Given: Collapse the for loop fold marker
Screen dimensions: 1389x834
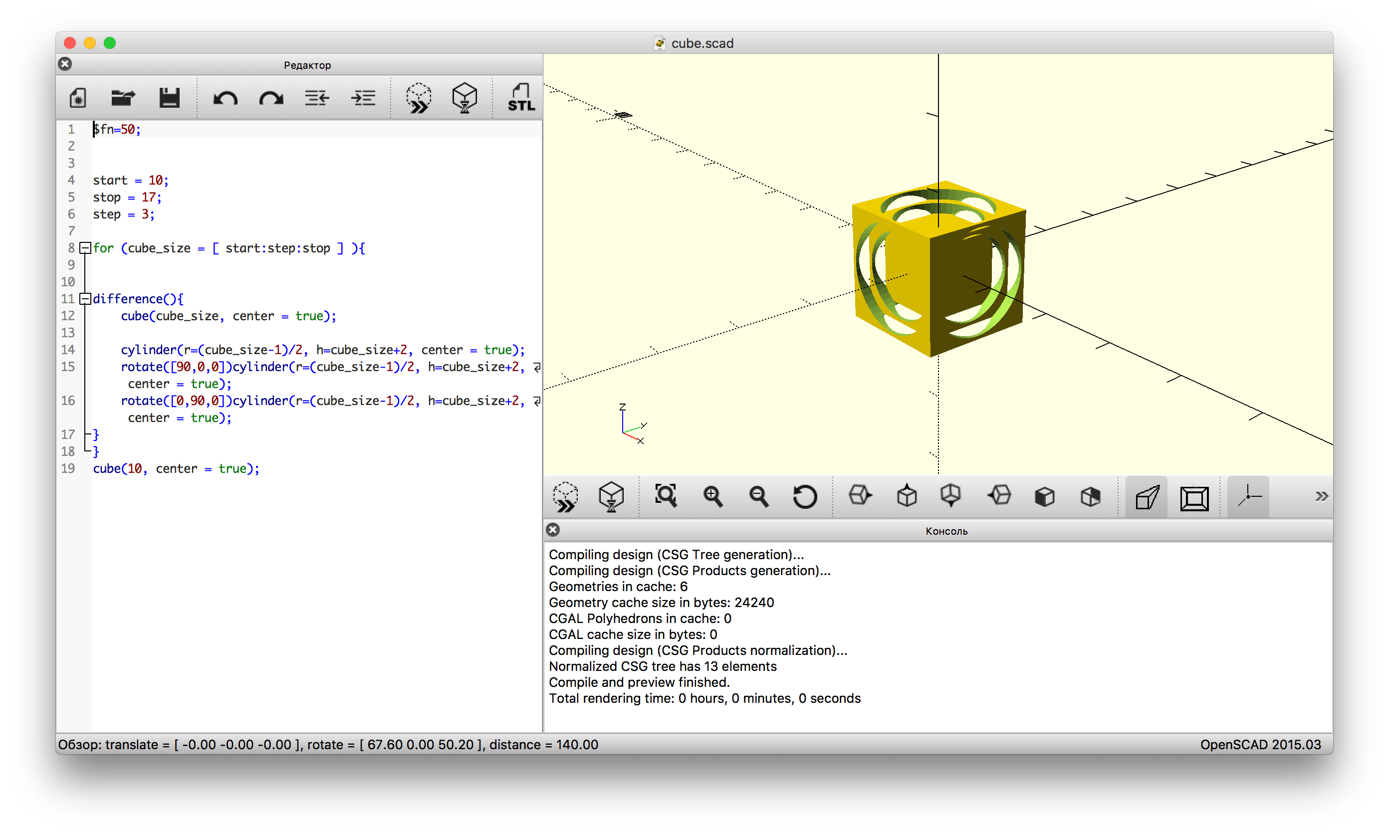Looking at the screenshot, I should (85, 248).
